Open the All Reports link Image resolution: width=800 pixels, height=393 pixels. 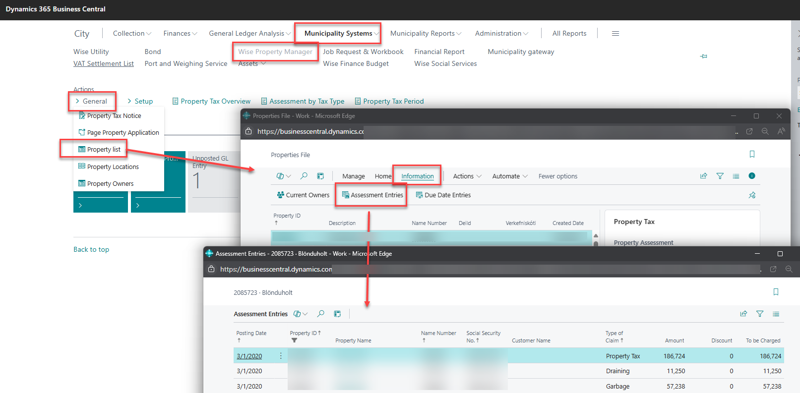tap(569, 33)
